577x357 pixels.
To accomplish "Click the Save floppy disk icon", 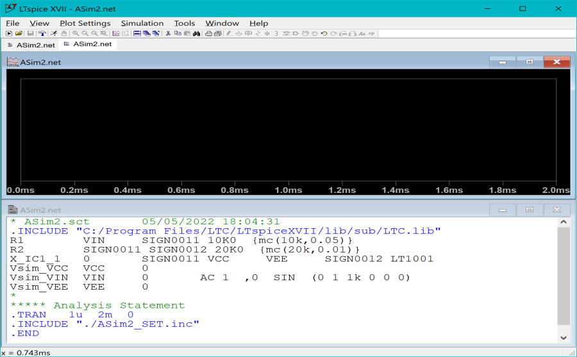I will coord(31,33).
